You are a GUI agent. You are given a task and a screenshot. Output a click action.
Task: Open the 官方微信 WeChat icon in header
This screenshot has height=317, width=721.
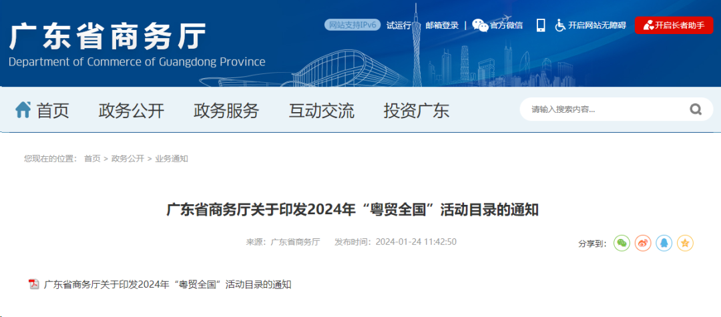point(480,25)
